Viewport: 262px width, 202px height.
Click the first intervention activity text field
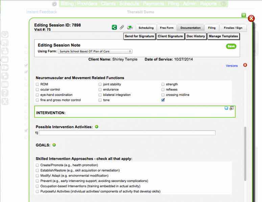coord(127,133)
